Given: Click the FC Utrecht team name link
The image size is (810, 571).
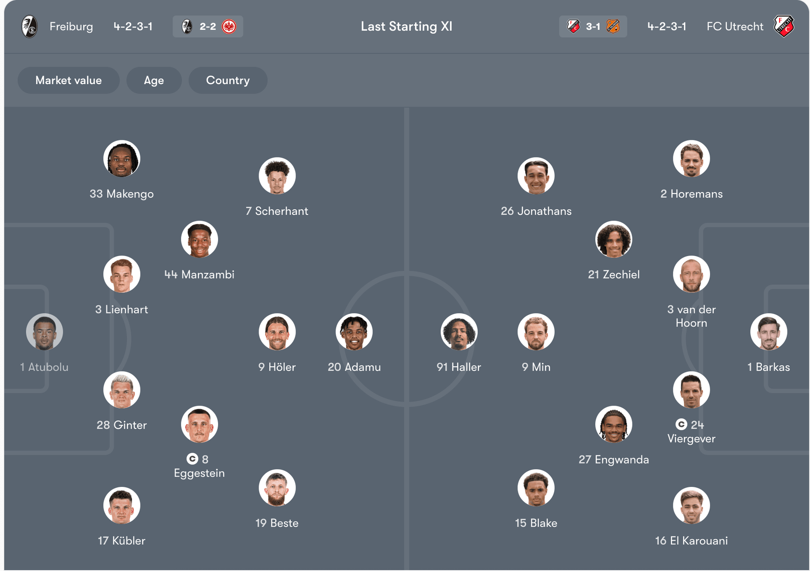Looking at the screenshot, I should tap(735, 27).
